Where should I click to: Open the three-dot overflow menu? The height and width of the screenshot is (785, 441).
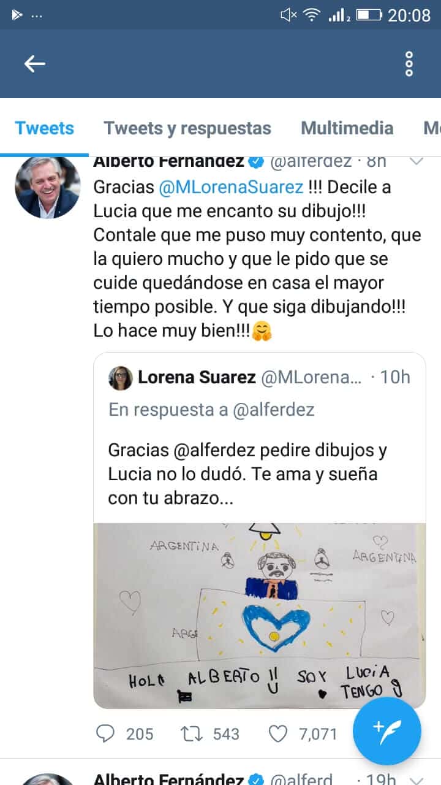point(409,64)
